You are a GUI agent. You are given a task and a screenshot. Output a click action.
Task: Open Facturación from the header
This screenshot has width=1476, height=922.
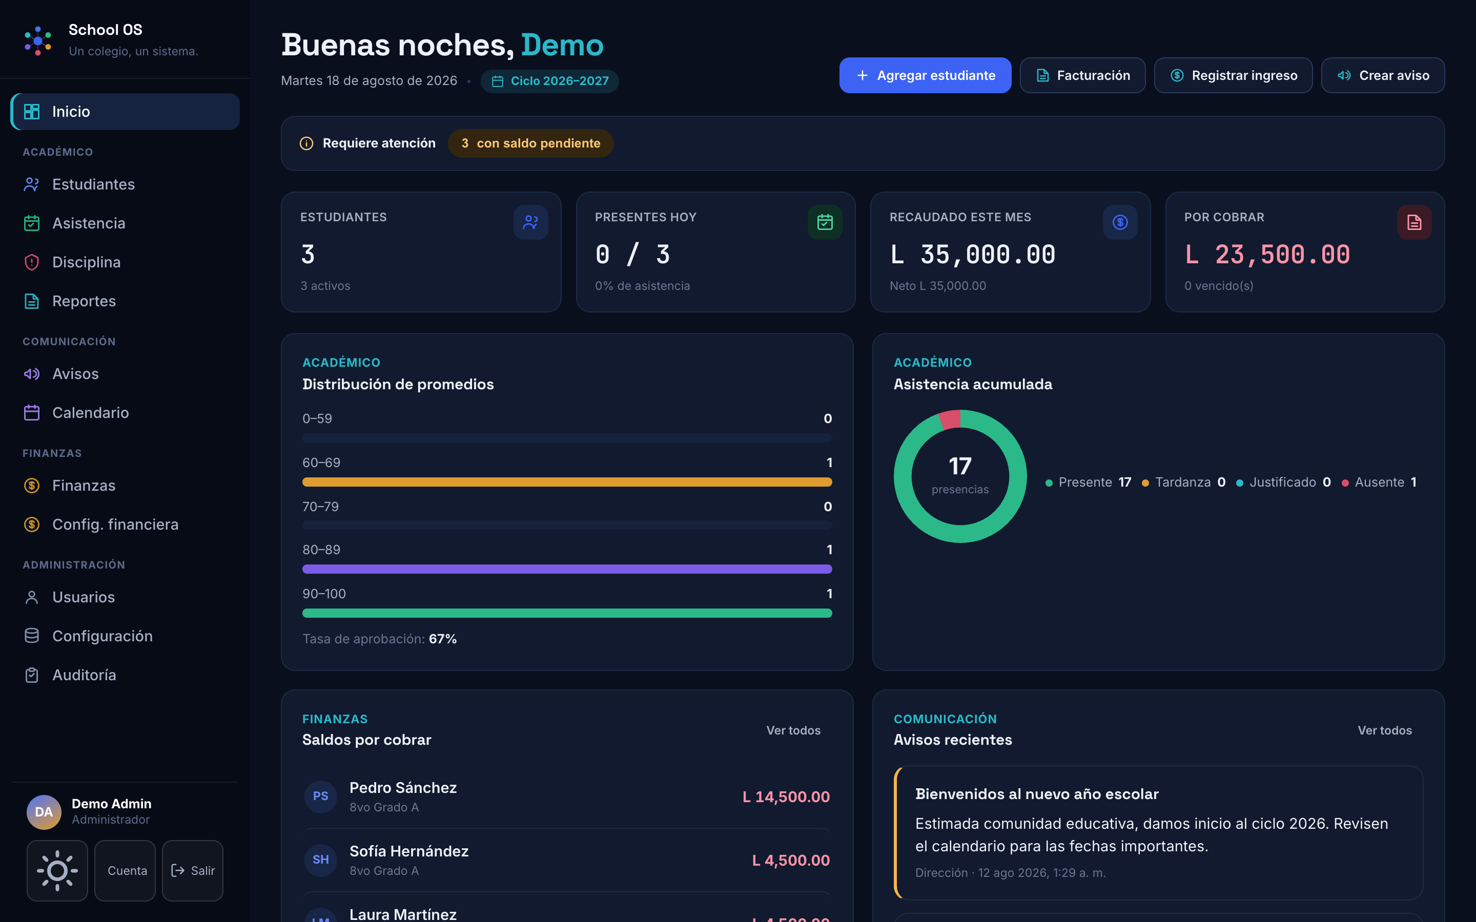tap(1082, 76)
